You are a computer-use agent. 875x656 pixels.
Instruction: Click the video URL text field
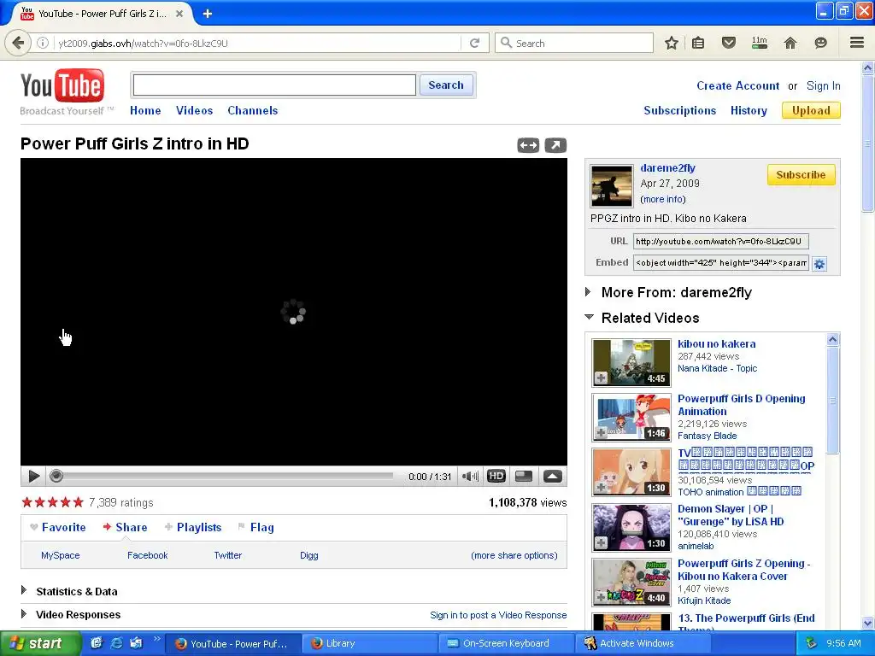(720, 242)
